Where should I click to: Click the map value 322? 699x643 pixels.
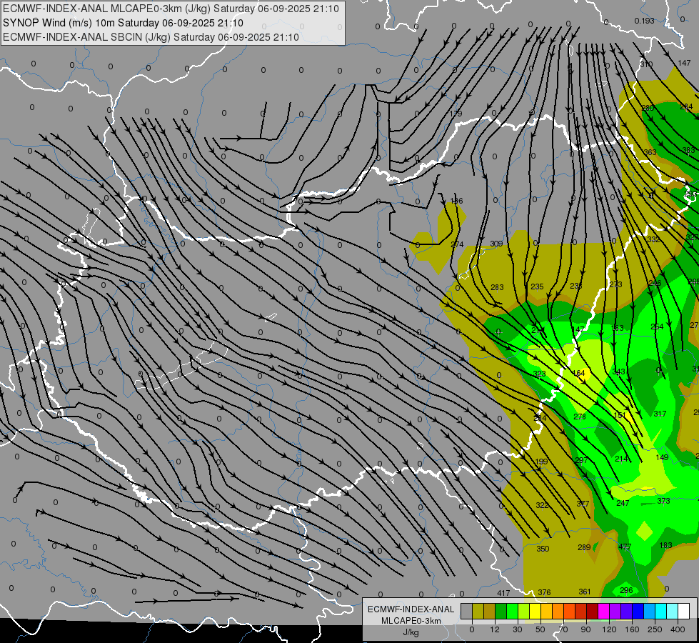(542, 505)
